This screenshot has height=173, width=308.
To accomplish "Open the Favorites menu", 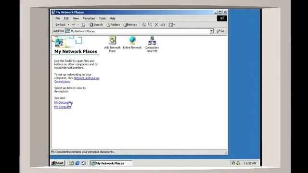I will (x=89, y=18).
